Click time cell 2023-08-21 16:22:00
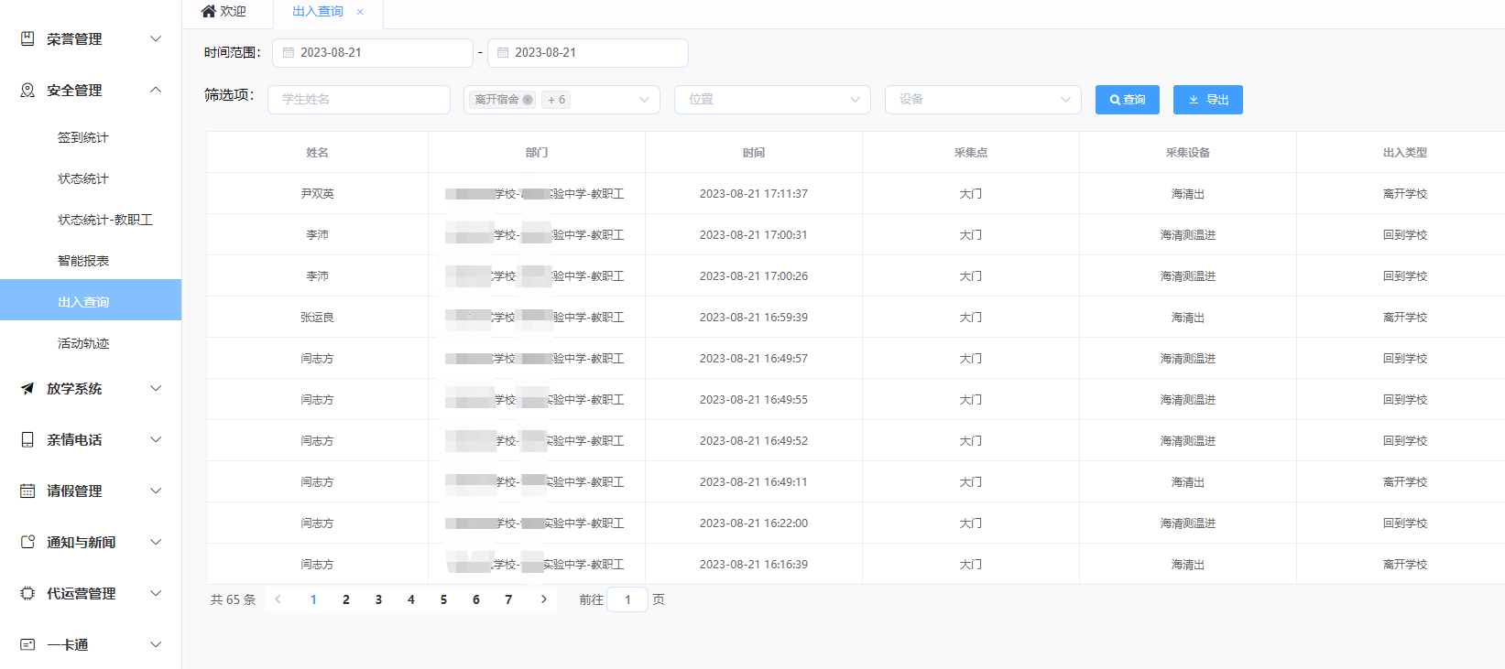This screenshot has width=1505, height=669. click(x=754, y=523)
